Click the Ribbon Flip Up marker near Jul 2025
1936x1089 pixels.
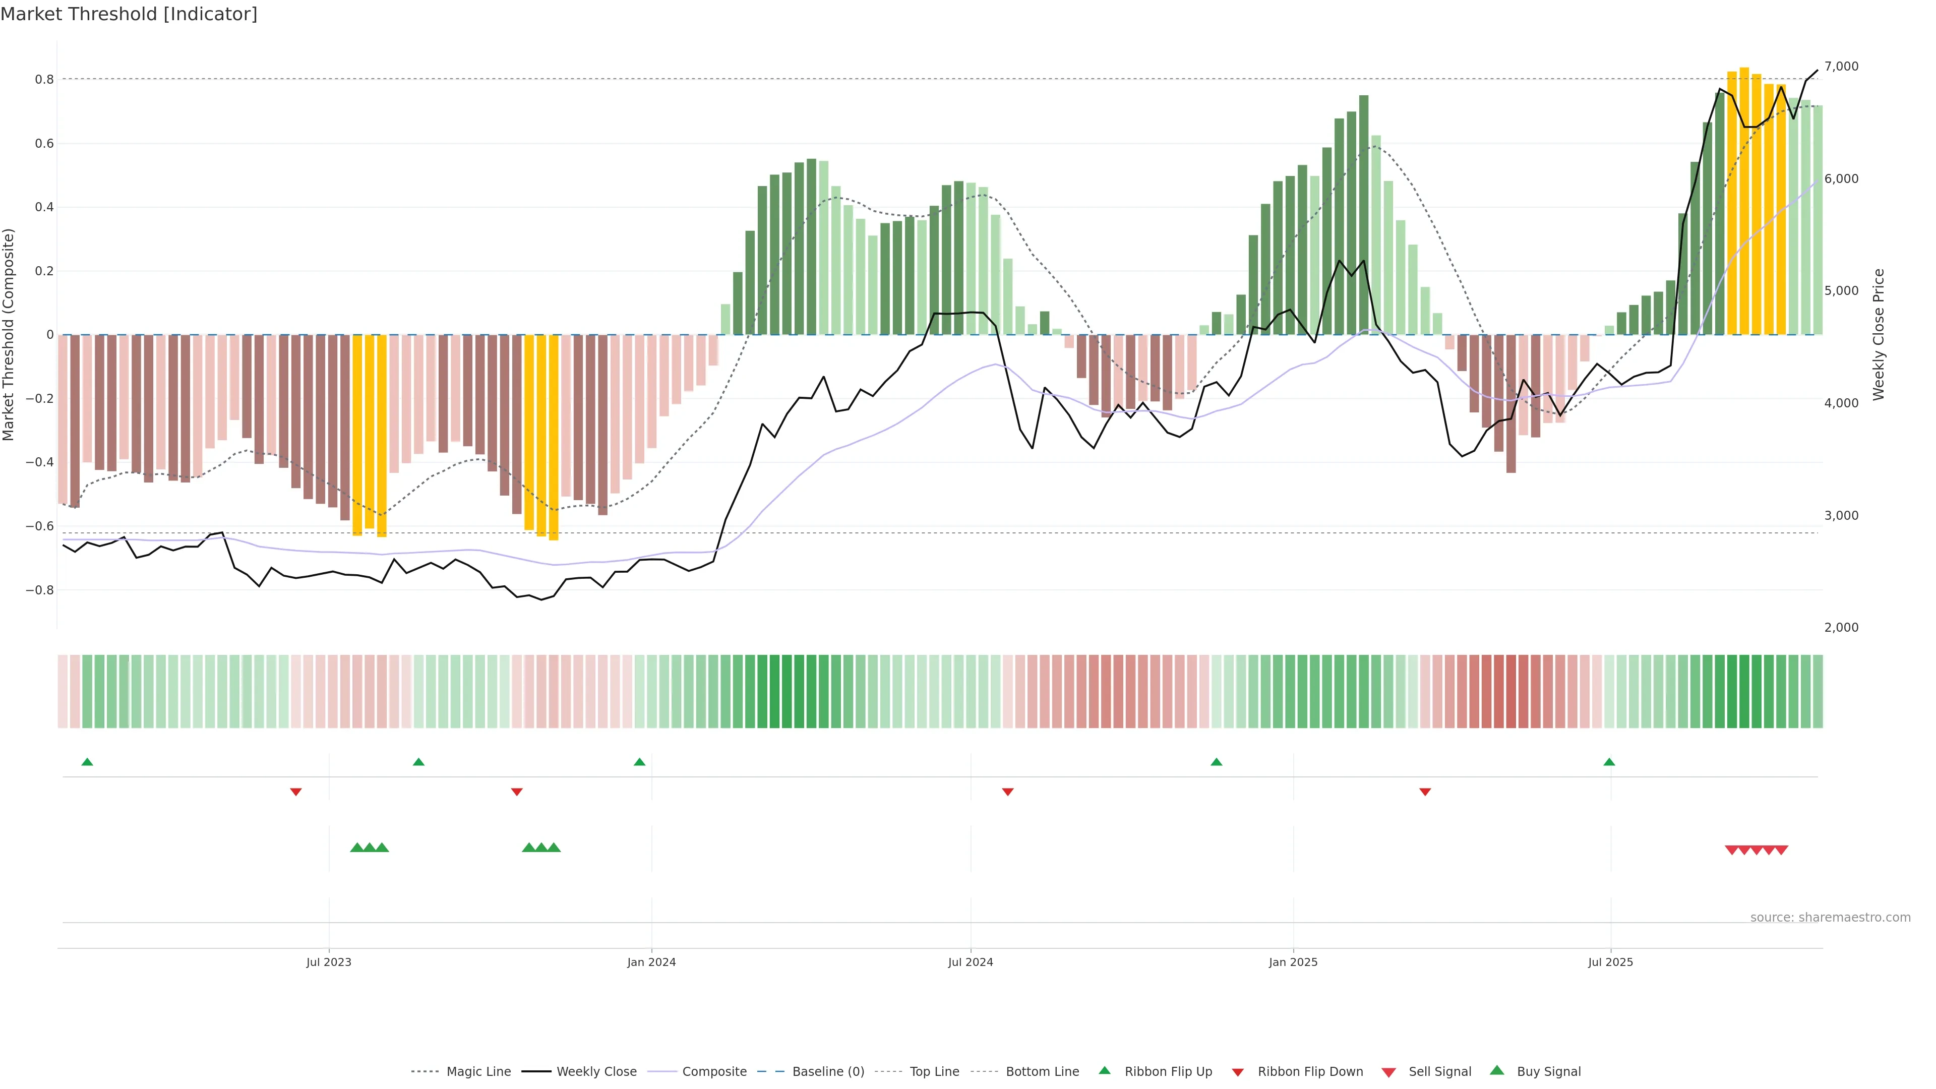coord(1609,762)
